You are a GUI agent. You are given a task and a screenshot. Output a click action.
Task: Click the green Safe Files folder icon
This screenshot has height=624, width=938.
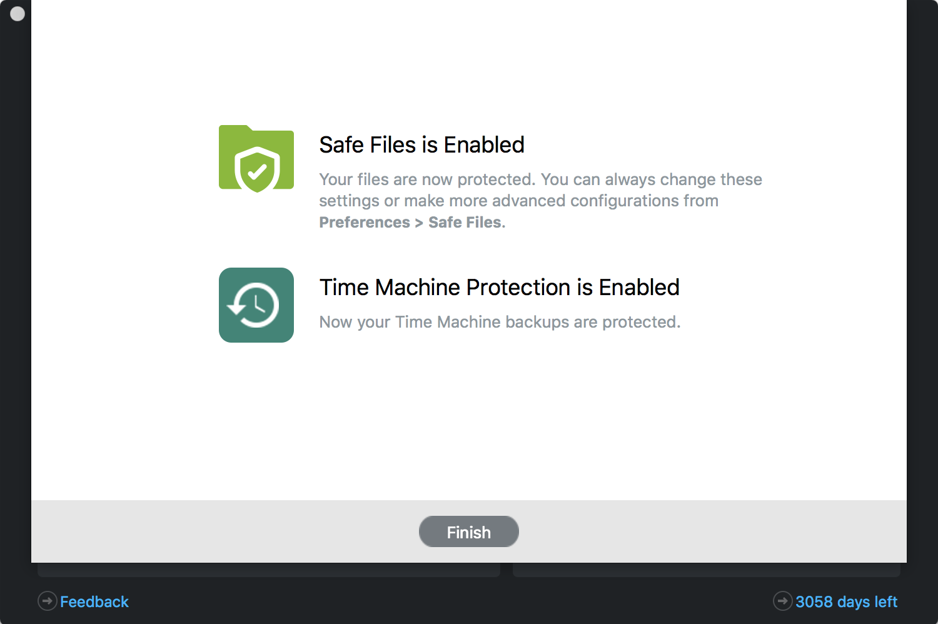256,159
